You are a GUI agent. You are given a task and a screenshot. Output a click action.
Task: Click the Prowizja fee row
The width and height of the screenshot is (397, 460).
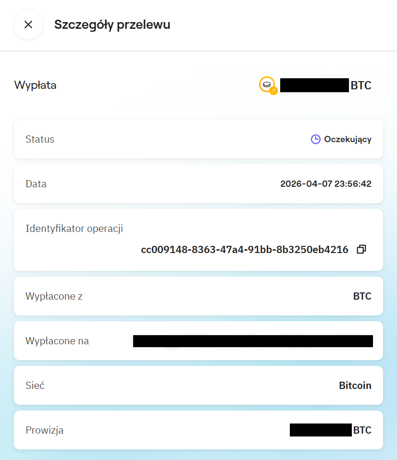pyautogui.click(x=198, y=430)
